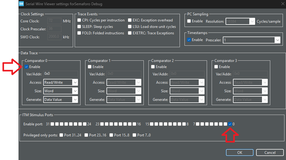Image resolution: width=286 pixels, height=160 pixels.
Task: Enable FOLD: Folded instructions trace event
Action: click(79, 33)
